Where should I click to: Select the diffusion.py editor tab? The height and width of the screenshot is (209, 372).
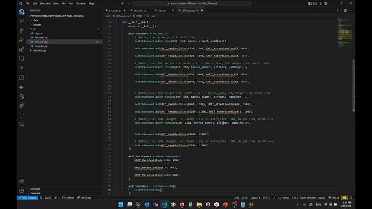(x=188, y=10)
